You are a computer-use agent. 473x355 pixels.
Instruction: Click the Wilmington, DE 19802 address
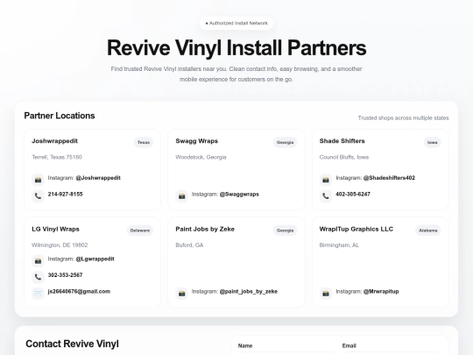coord(60,245)
